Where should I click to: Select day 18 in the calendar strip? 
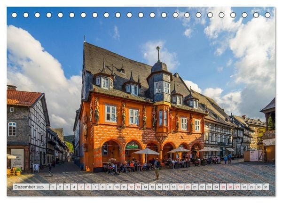pos(173,187)
